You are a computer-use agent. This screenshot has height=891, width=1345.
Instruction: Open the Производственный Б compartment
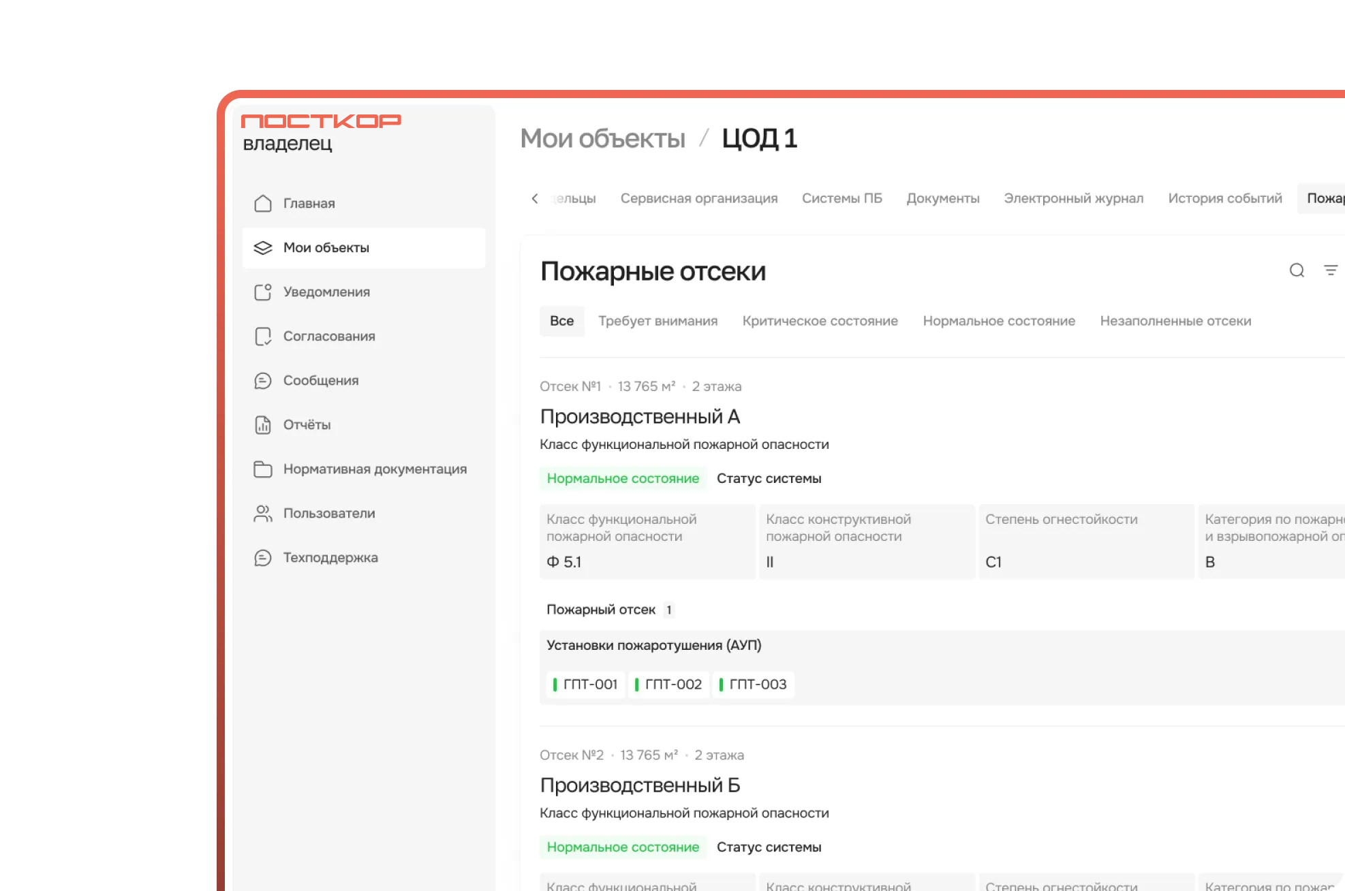click(640, 785)
